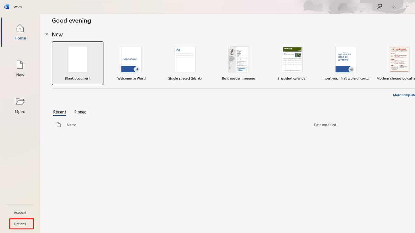415x233 pixels.
Task: Click the Open folder icon
Action: pos(20,101)
